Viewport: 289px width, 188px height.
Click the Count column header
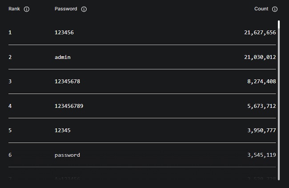tap(261, 9)
